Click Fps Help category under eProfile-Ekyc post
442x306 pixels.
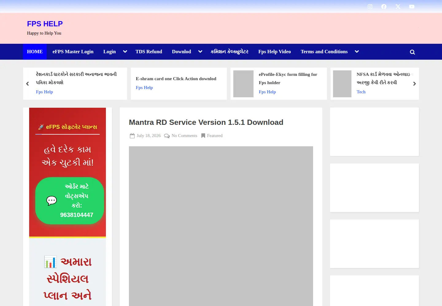coord(267,92)
